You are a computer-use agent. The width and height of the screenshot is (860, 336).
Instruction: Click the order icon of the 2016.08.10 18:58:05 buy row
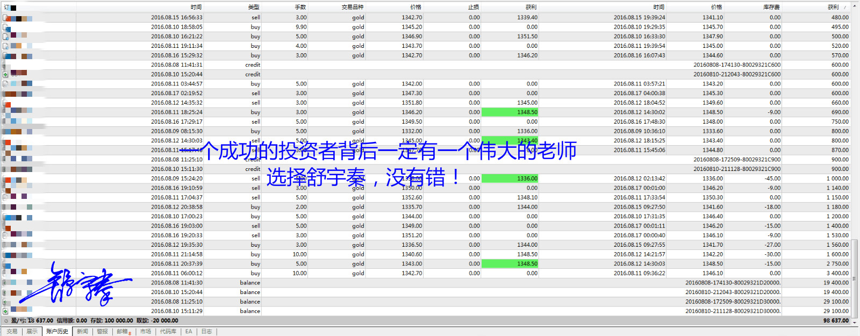coord(5,27)
